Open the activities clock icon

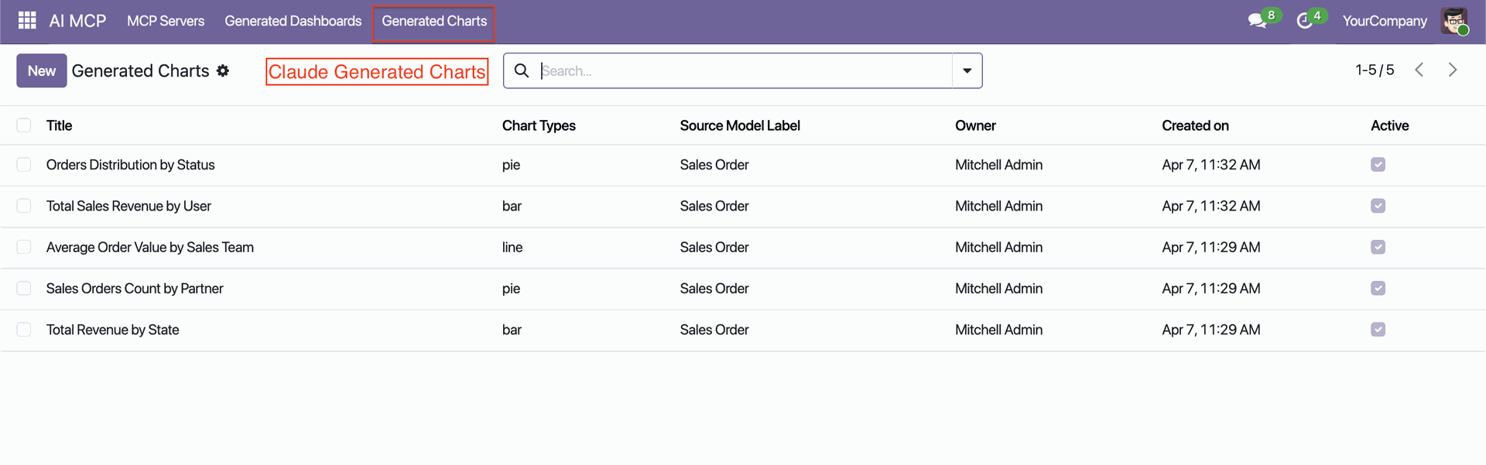point(1304,21)
